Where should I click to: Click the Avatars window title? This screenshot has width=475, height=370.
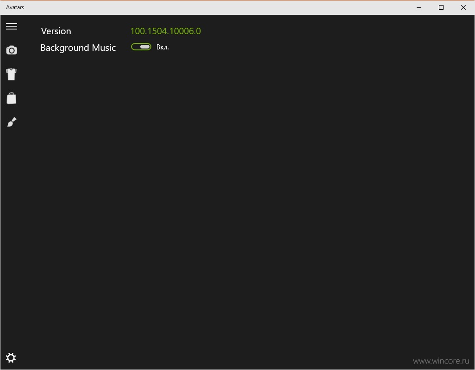point(15,7)
